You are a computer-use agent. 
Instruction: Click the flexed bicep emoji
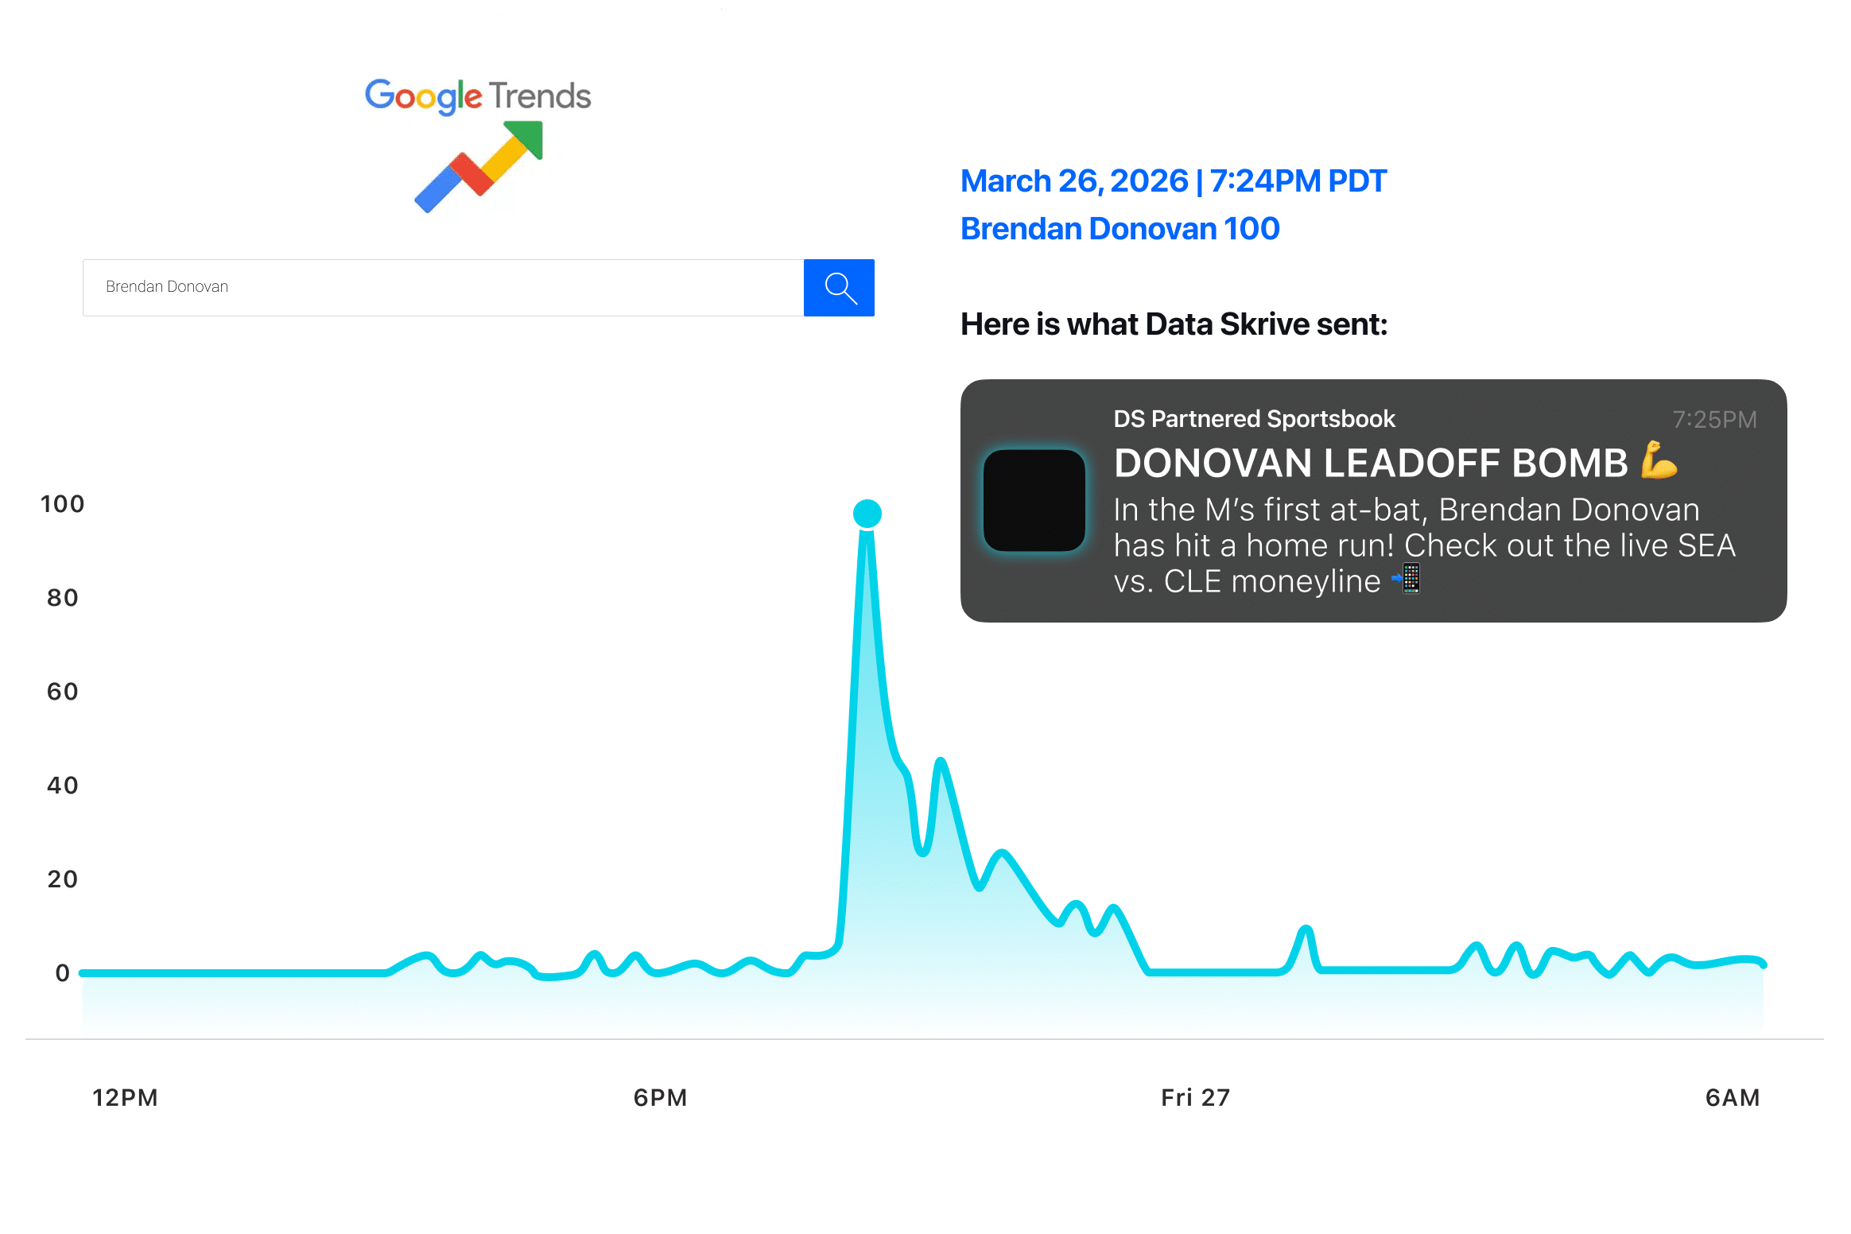[1659, 461]
